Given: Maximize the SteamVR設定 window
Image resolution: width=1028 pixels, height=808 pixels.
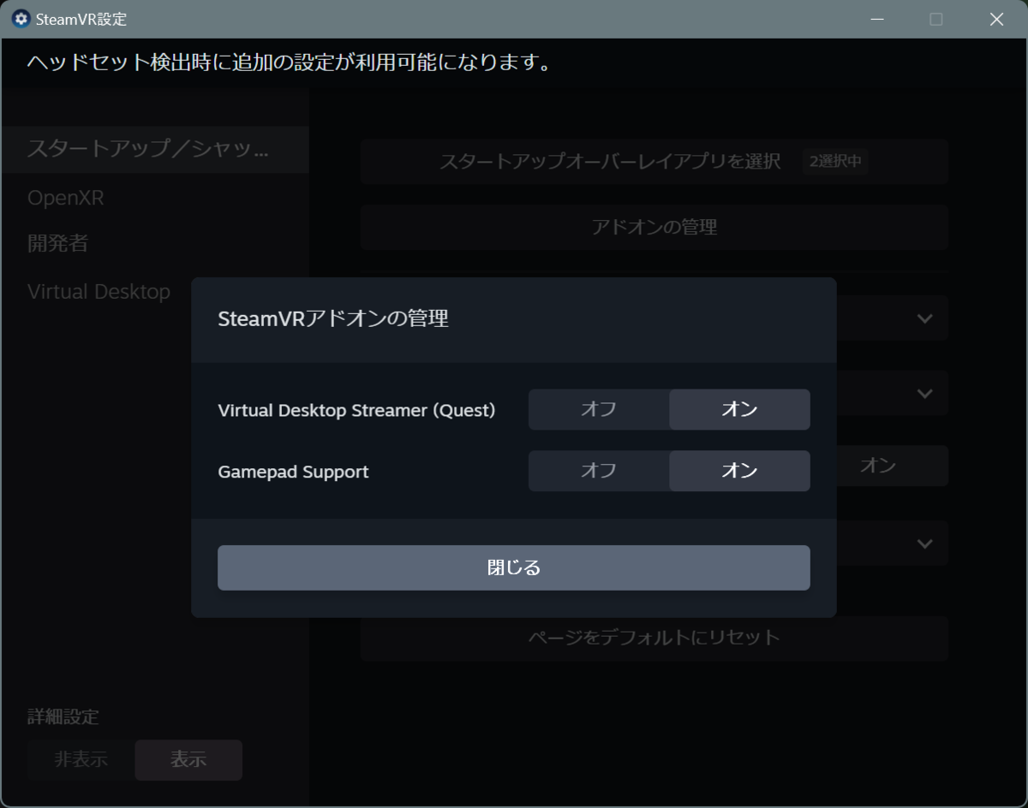Looking at the screenshot, I should point(936,19).
